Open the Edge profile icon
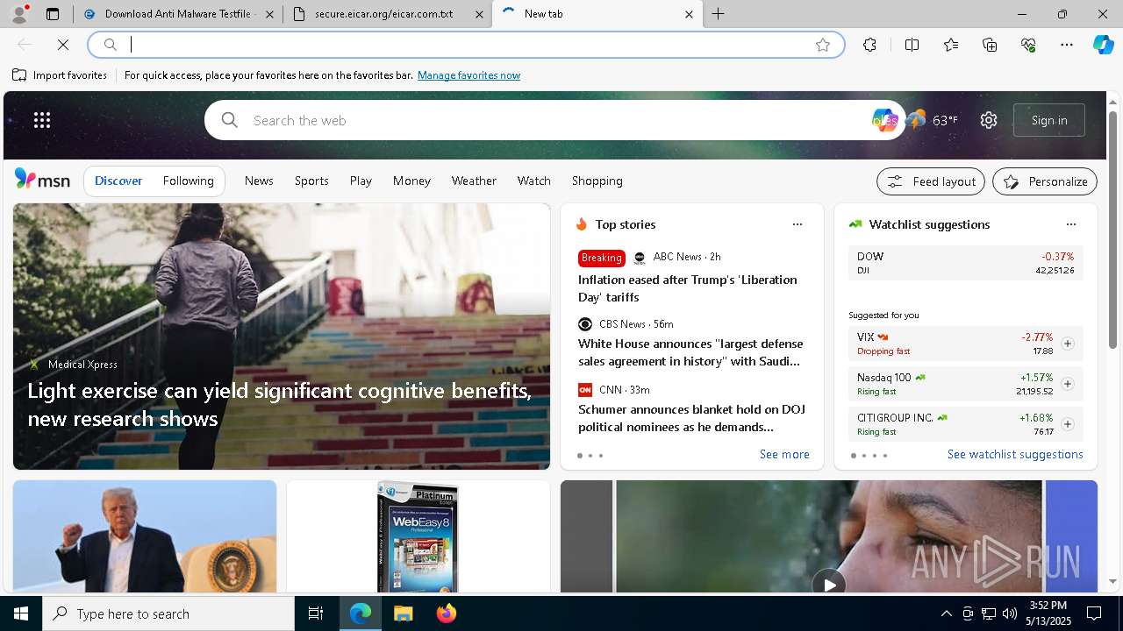 [19, 14]
